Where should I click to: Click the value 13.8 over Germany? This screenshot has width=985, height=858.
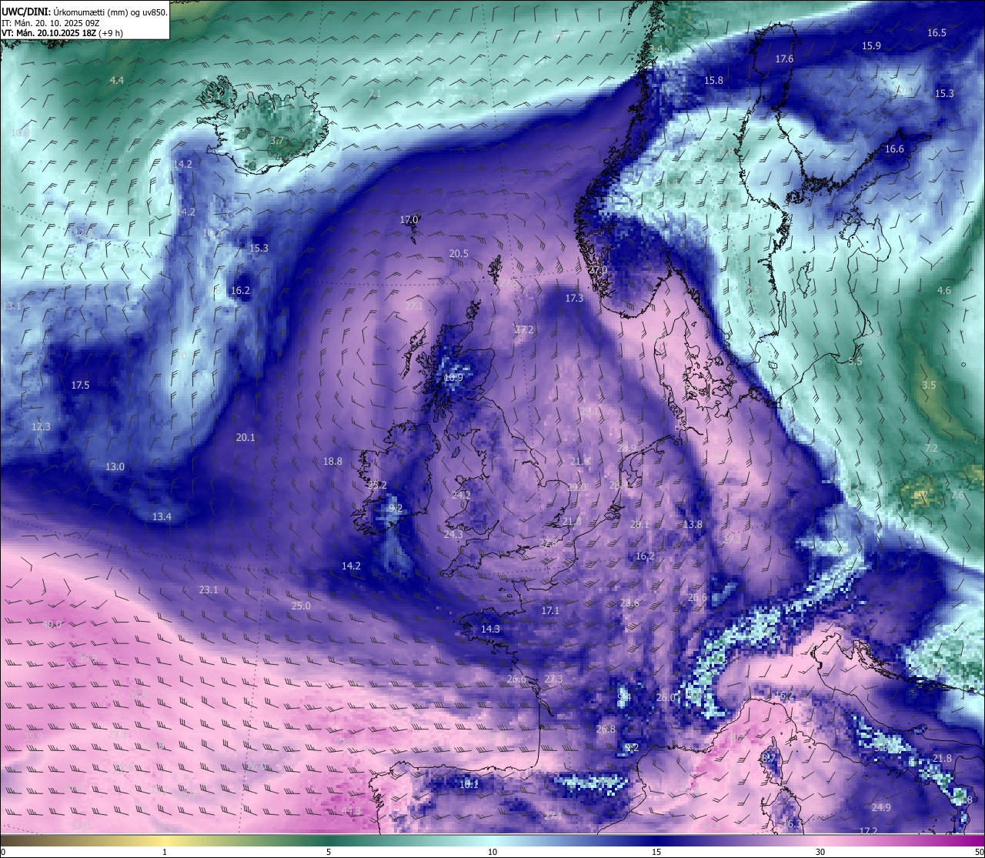tap(693, 524)
